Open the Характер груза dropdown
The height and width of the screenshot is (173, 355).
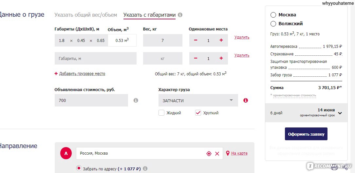(x=198, y=100)
